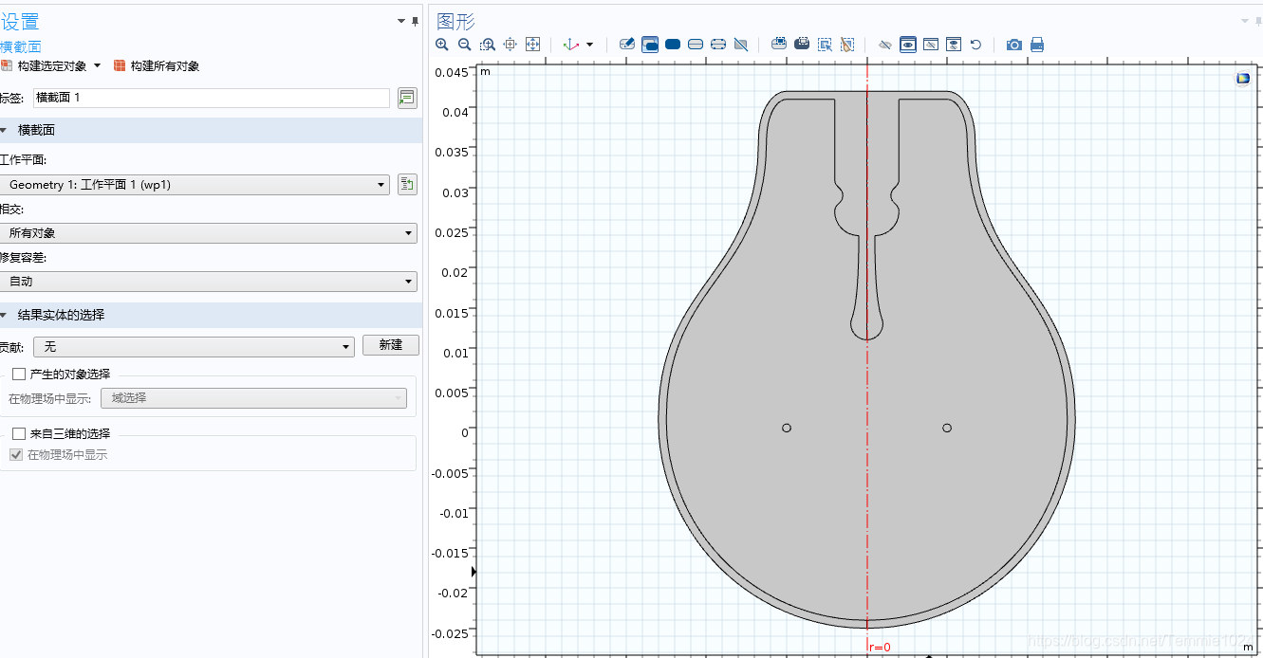The height and width of the screenshot is (658, 1263).
Task: Click the small circle left of the axis
Action: click(787, 429)
